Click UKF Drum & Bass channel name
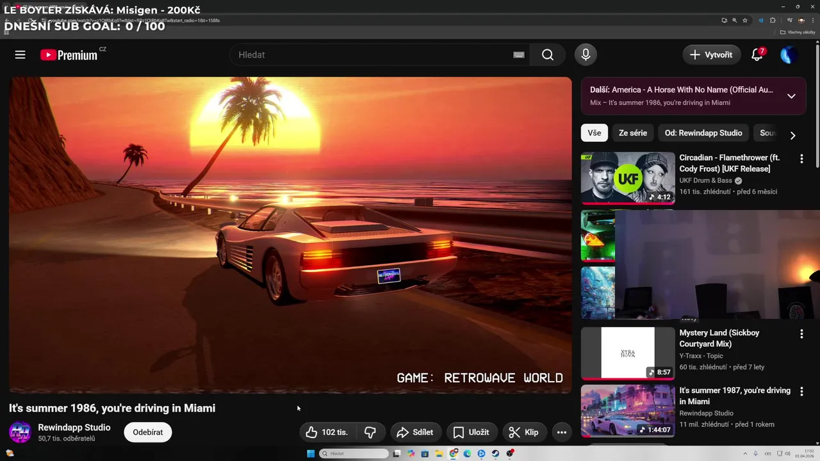The height and width of the screenshot is (461, 820). 705,181
